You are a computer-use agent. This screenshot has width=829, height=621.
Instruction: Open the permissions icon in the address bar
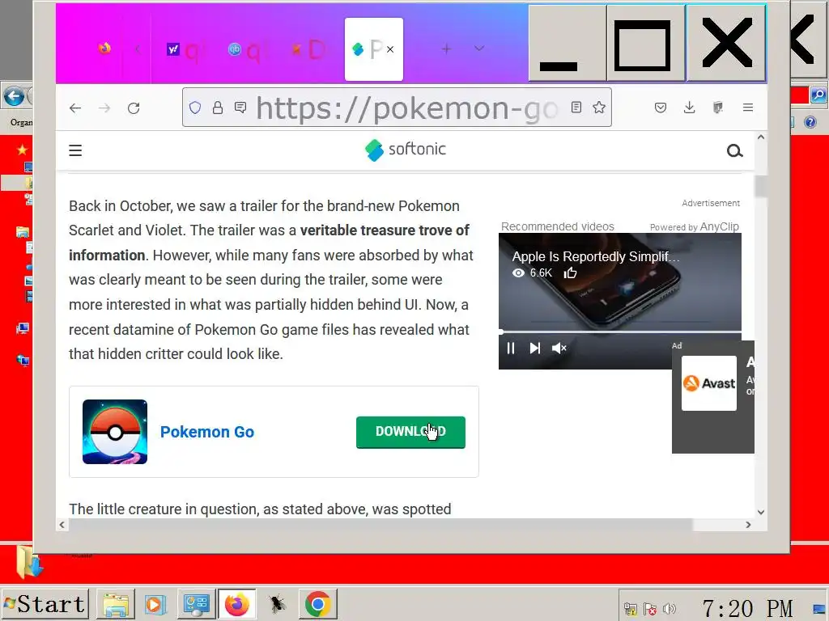(x=240, y=108)
